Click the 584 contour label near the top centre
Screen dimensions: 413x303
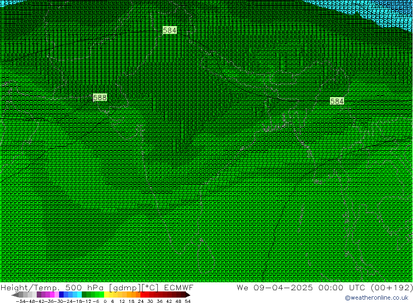click(x=169, y=30)
